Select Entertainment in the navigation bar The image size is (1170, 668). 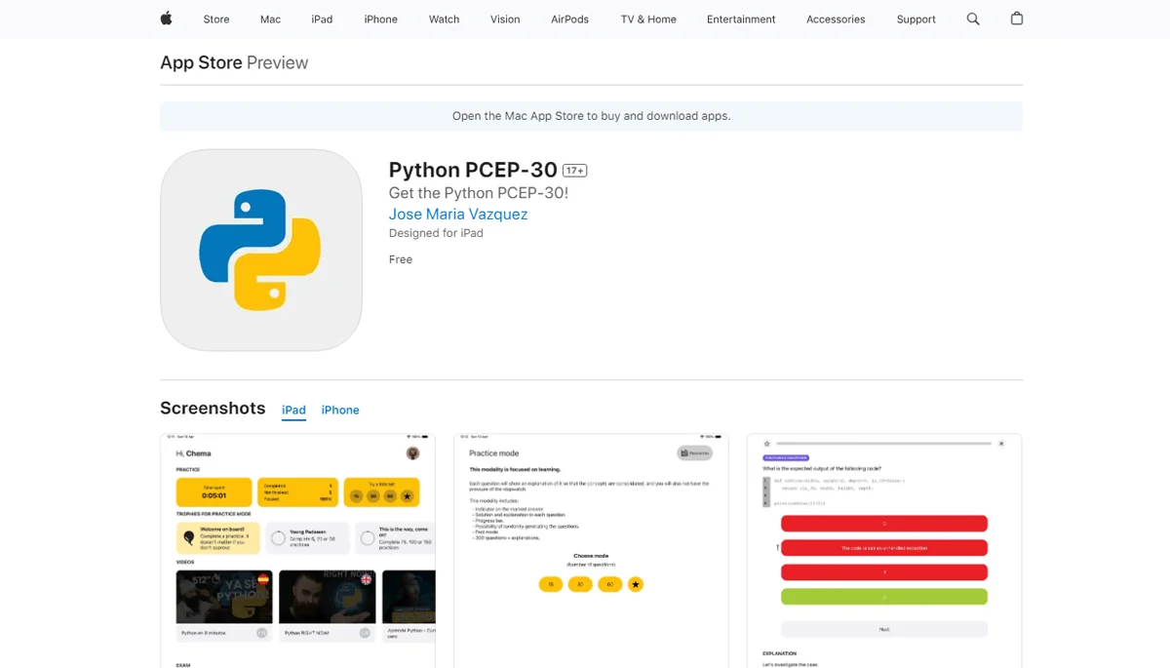(741, 20)
